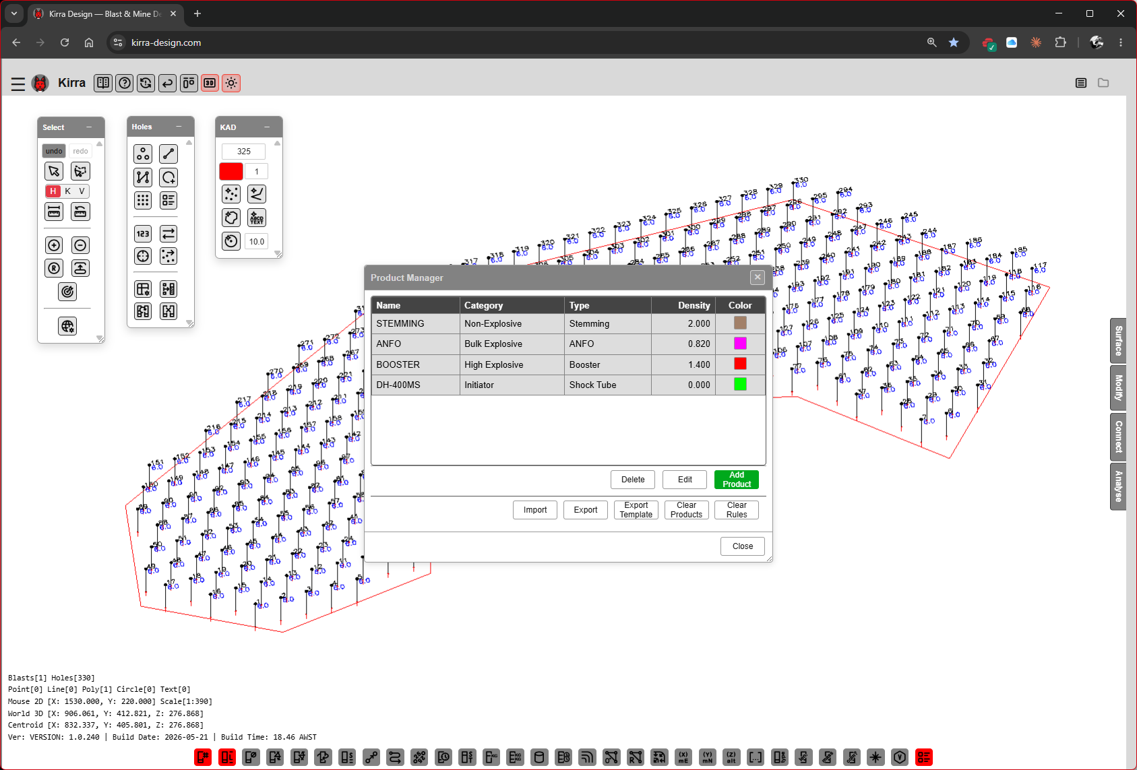Image resolution: width=1137 pixels, height=770 pixels.
Task: Click the Add Product button
Action: (x=737, y=480)
